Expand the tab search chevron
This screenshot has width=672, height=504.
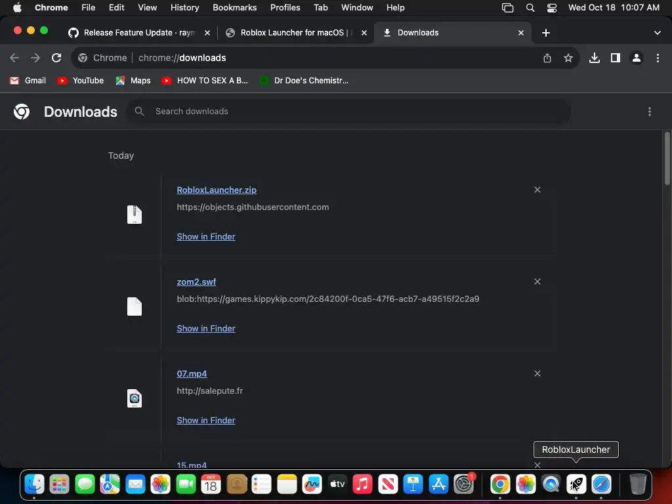657,33
